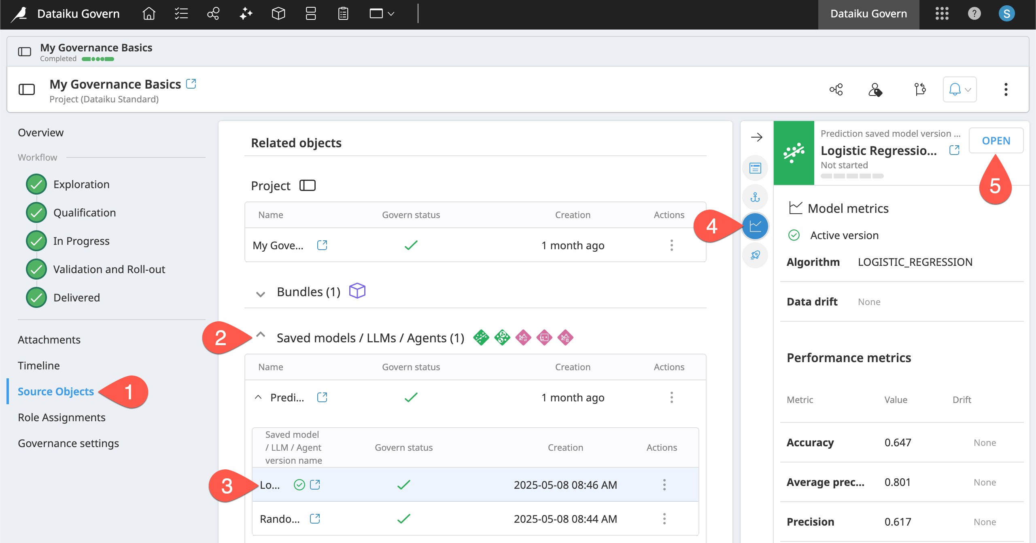Open the help question mark icon
Viewport: 1036px width, 543px height.
point(974,14)
